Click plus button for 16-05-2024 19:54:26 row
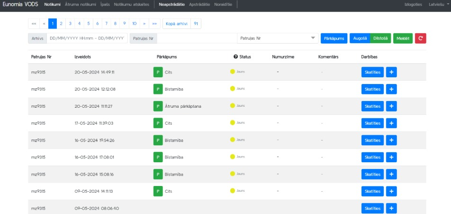The height and width of the screenshot is (214, 451). [x=391, y=140]
